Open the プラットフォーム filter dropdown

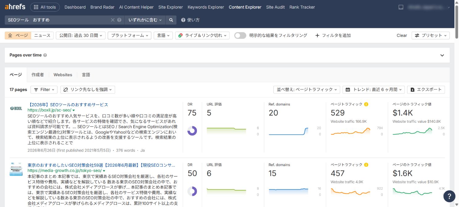click(x=129, y=35)
